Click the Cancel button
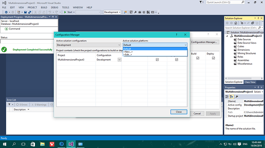The width and height of the screenshot is (265, 148). point(197,114)
